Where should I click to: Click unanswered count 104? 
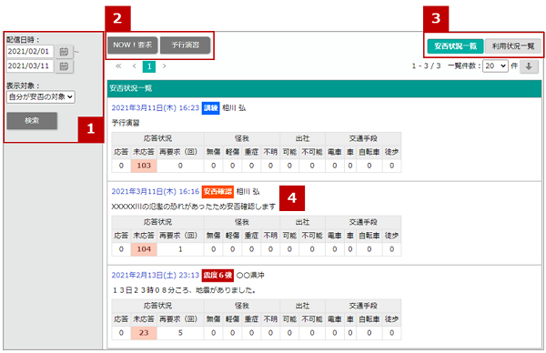coord(144,249)
